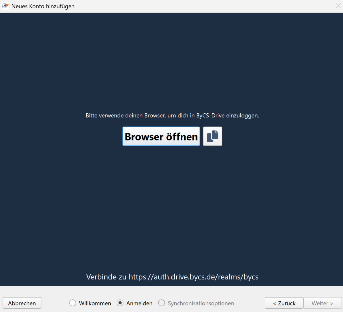
Task: Click the Willkommen step label text
Action: [95, 303]
